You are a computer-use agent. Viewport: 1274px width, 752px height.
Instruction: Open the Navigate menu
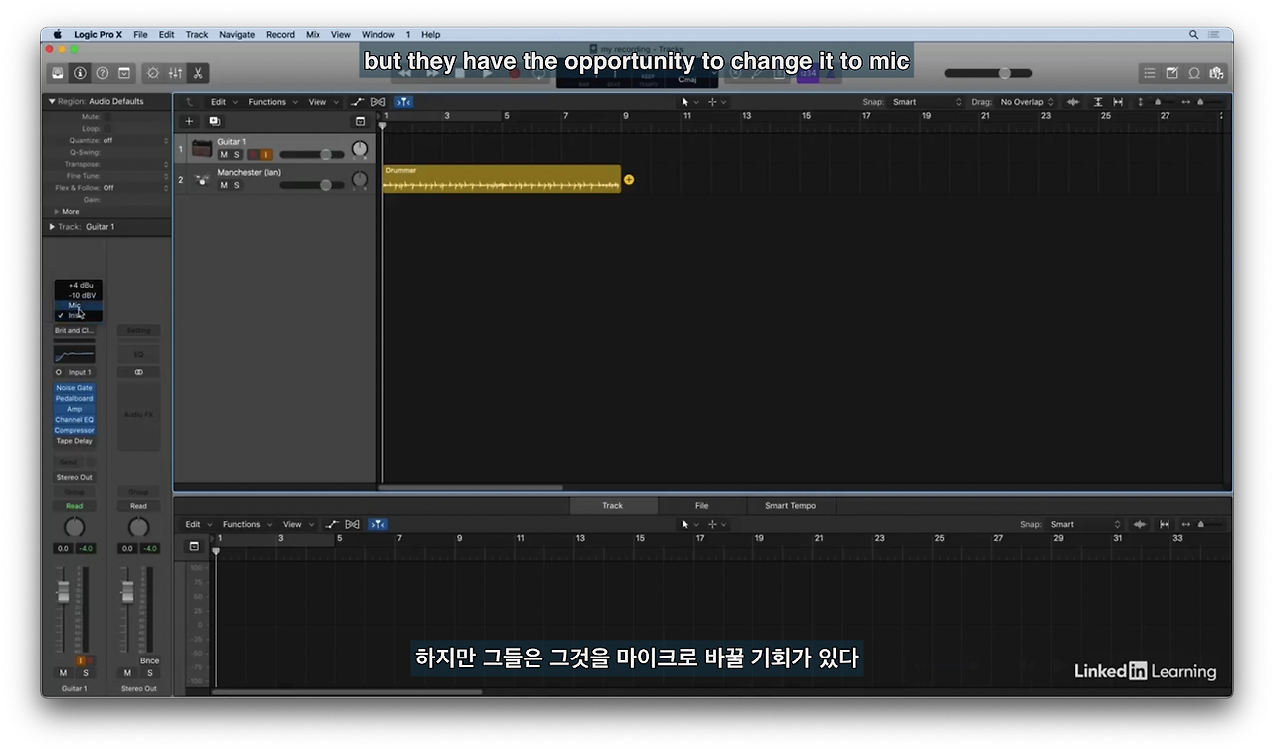pyautogui.click(x=237, y=34)
